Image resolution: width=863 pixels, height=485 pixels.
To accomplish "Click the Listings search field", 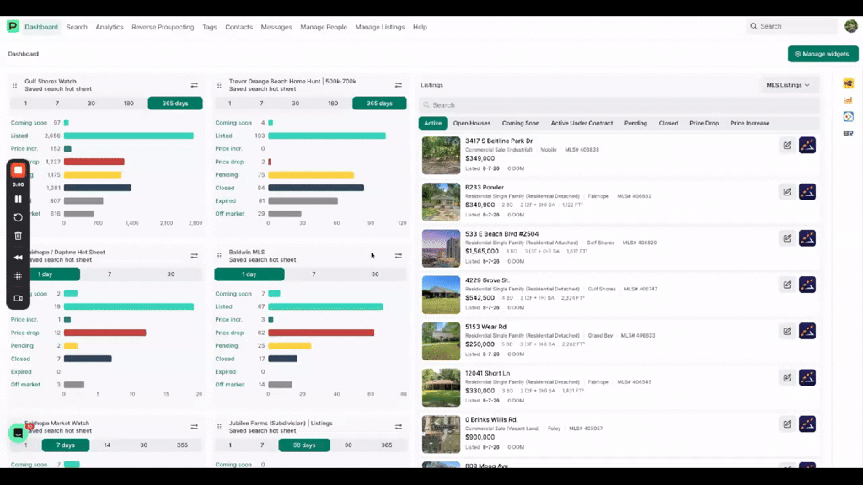I will [619, 105].
